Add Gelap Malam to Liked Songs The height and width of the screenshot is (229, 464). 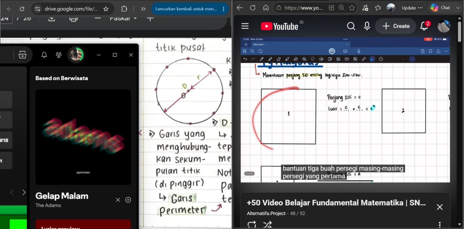tap(128, 200)
